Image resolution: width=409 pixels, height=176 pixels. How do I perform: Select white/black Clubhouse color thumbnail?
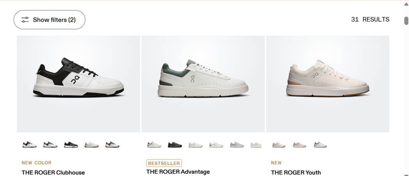(x=30, y=144)
